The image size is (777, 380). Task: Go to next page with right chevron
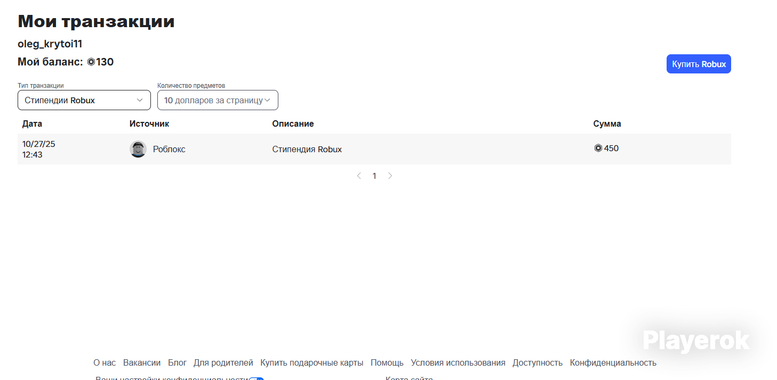point(390,176)
